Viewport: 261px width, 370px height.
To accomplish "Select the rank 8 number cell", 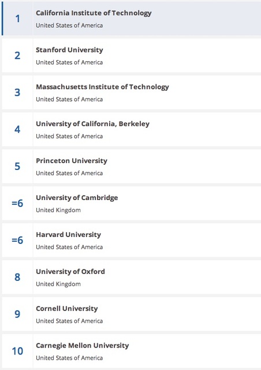I will pyautogui.click(x=18, y=277).
